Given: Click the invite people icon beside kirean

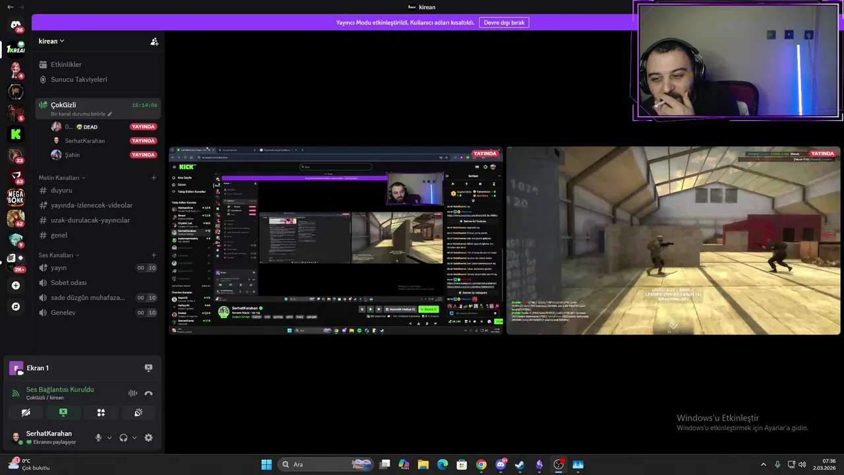Looking at the screenshot, I should [154, 41].
